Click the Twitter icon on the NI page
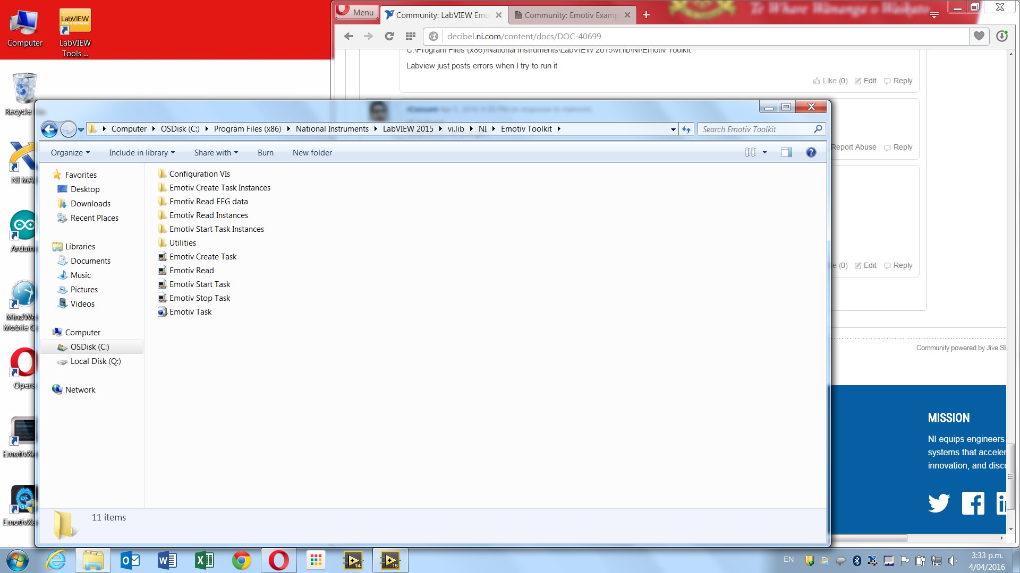 tap(939, 503)
